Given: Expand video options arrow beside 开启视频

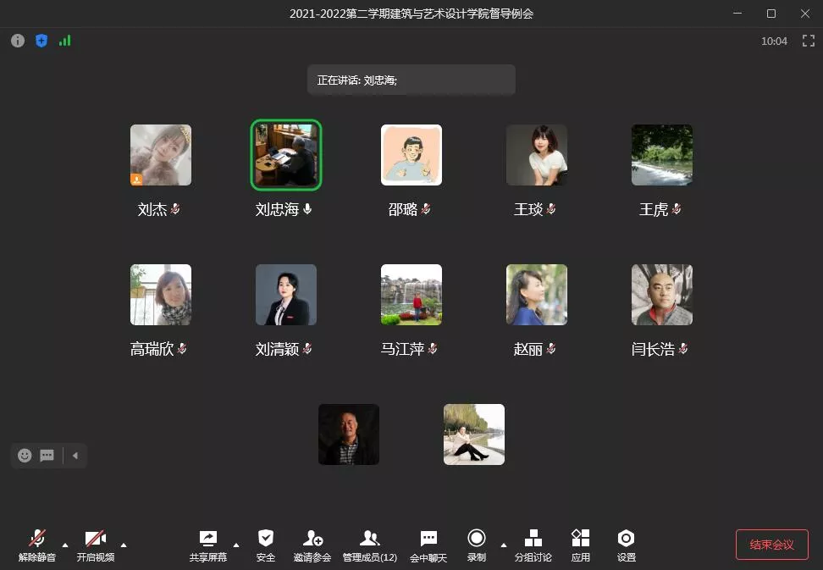Looking at the screenshot, I should point(124,545).
